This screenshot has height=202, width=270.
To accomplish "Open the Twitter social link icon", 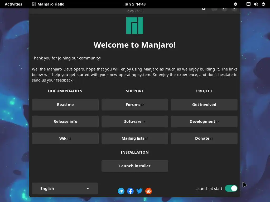I will [139, 191].
